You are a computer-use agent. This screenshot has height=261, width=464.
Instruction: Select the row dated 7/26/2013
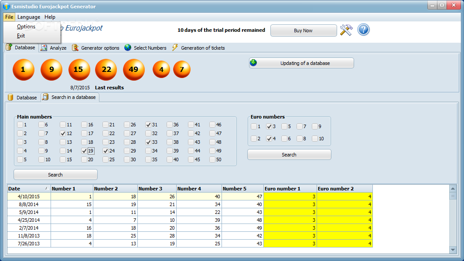tap(190, 244)
